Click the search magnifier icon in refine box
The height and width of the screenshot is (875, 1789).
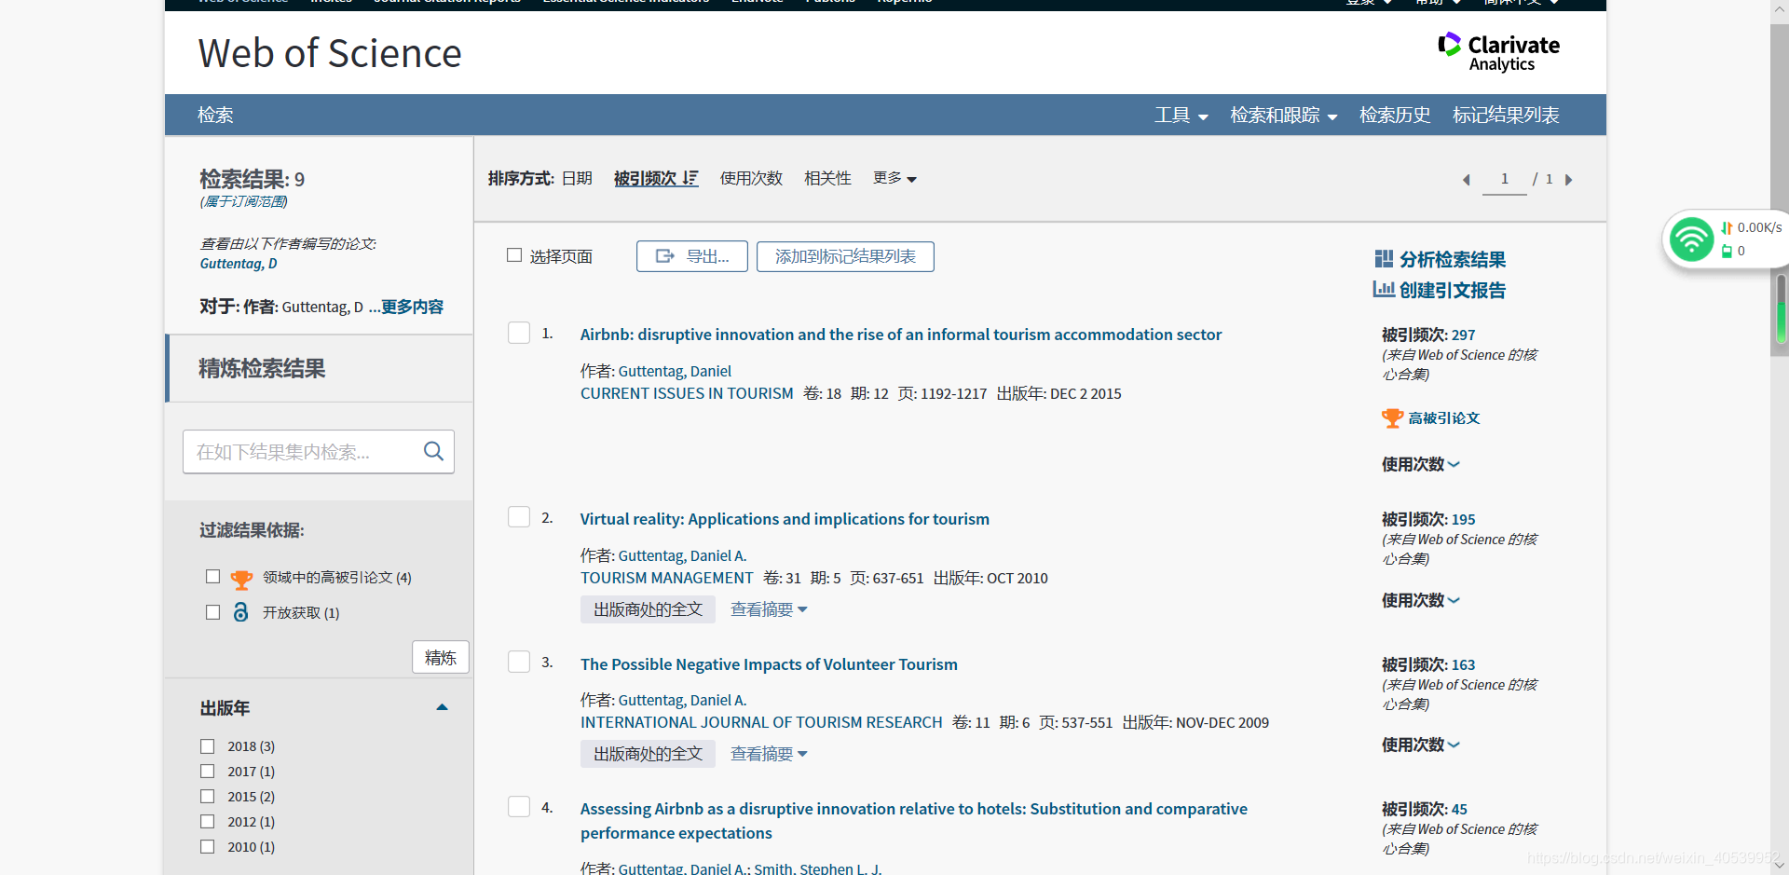click(433, 451)
